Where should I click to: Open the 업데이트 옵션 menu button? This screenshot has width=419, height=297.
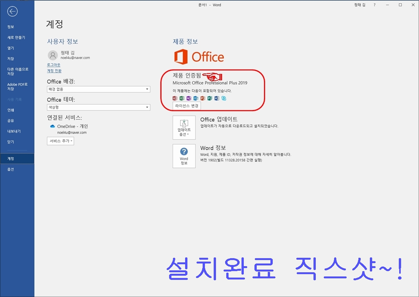click(184, 128)
